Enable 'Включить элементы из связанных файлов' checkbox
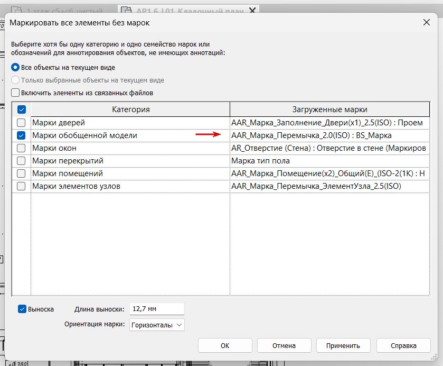The image size is (443, 366). [15, 93]
